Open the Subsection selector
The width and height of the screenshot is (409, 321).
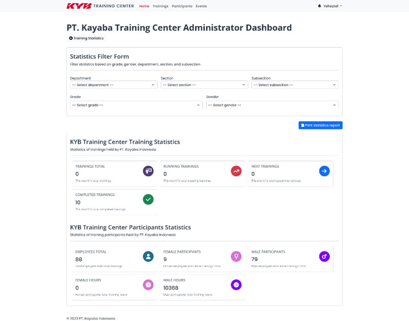(x=295, y=85)
